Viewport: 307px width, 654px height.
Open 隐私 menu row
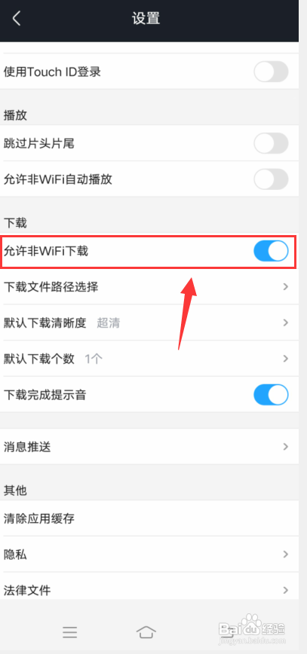pyautogui.click(x=149, y=555)
